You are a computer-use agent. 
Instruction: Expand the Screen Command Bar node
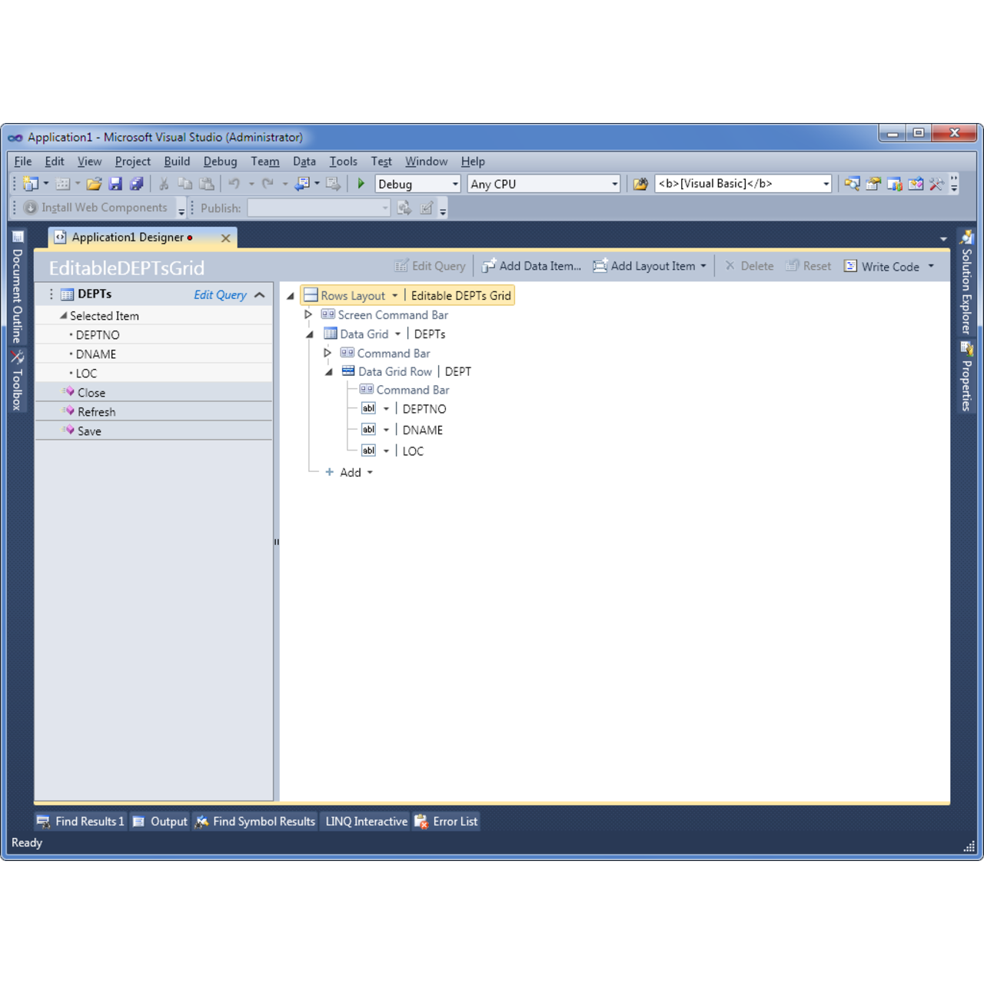pos(308,314)
